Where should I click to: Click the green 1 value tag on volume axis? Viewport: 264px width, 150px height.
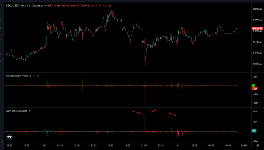[x=254, y=85]
